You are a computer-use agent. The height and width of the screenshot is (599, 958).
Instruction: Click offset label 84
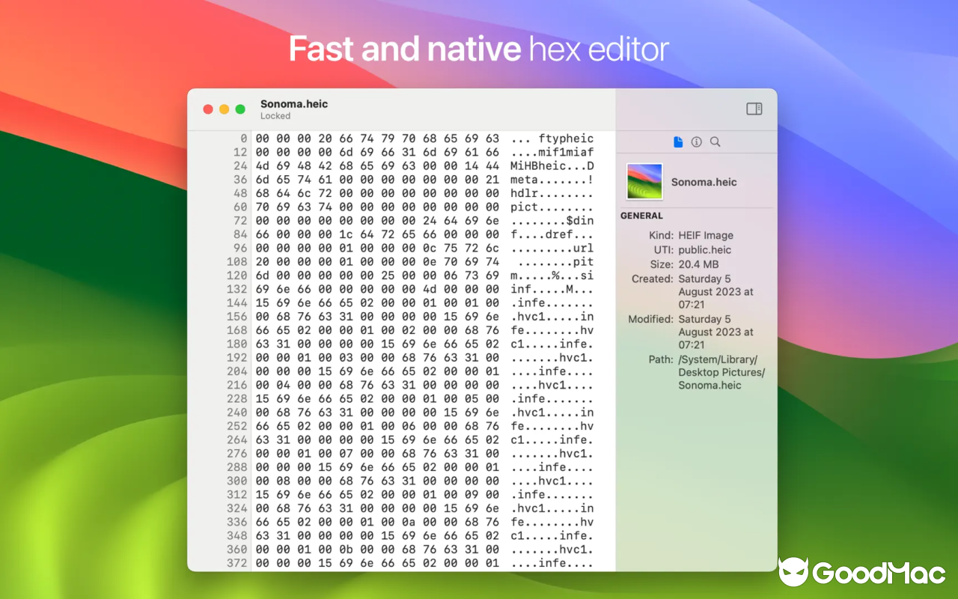click(x=240, y=234)
